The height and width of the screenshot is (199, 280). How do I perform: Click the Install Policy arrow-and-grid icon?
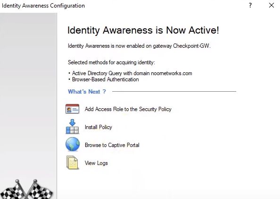click(x=72, y=127)
